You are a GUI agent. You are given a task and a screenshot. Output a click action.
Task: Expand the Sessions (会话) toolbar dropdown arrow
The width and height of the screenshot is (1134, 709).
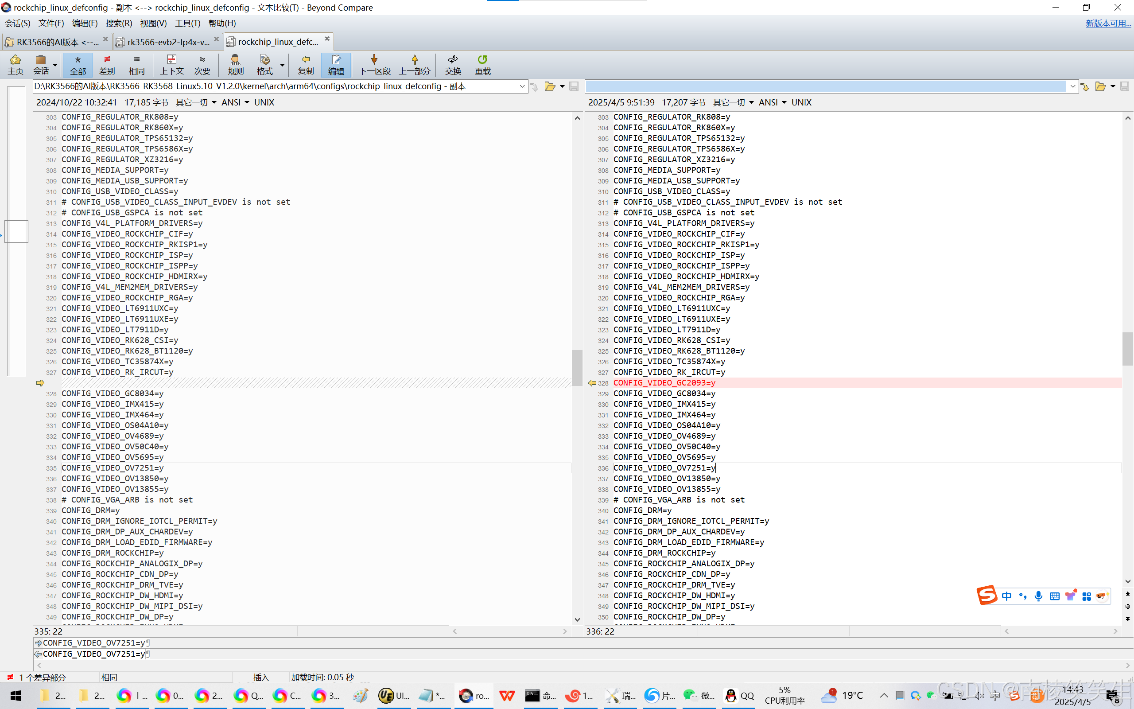(x=55, y=65)
